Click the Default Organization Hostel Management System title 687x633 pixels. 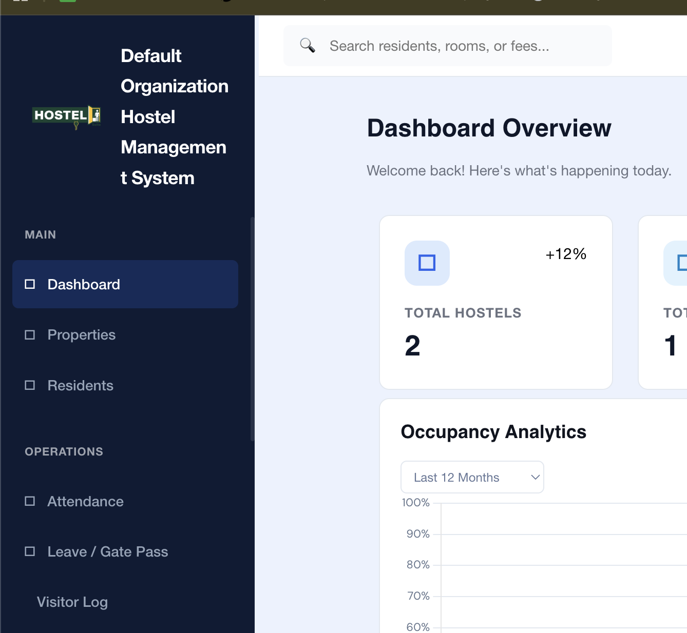tap(175, 117)
